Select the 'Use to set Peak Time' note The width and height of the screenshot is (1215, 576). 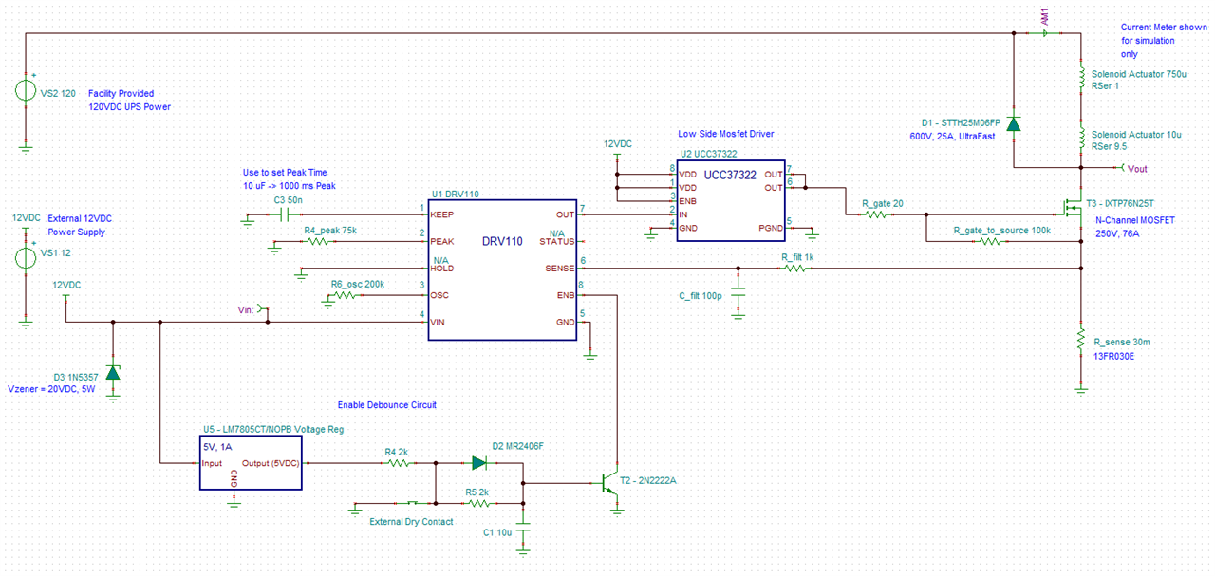(x=285, y=173)
